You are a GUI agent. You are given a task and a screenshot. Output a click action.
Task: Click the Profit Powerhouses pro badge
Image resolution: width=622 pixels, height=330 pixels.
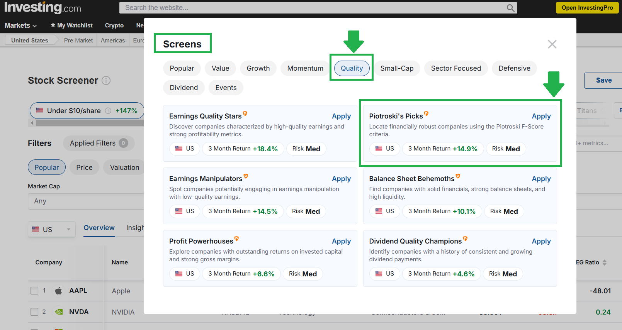(x=236, y=239)
